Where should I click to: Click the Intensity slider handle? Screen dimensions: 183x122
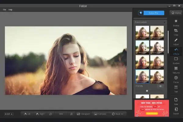(x=147, y=91)
